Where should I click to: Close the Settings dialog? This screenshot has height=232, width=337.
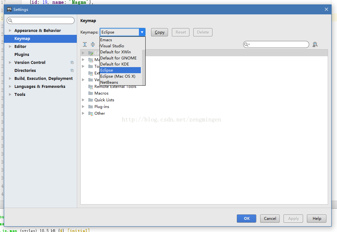[x=326, y=10]
